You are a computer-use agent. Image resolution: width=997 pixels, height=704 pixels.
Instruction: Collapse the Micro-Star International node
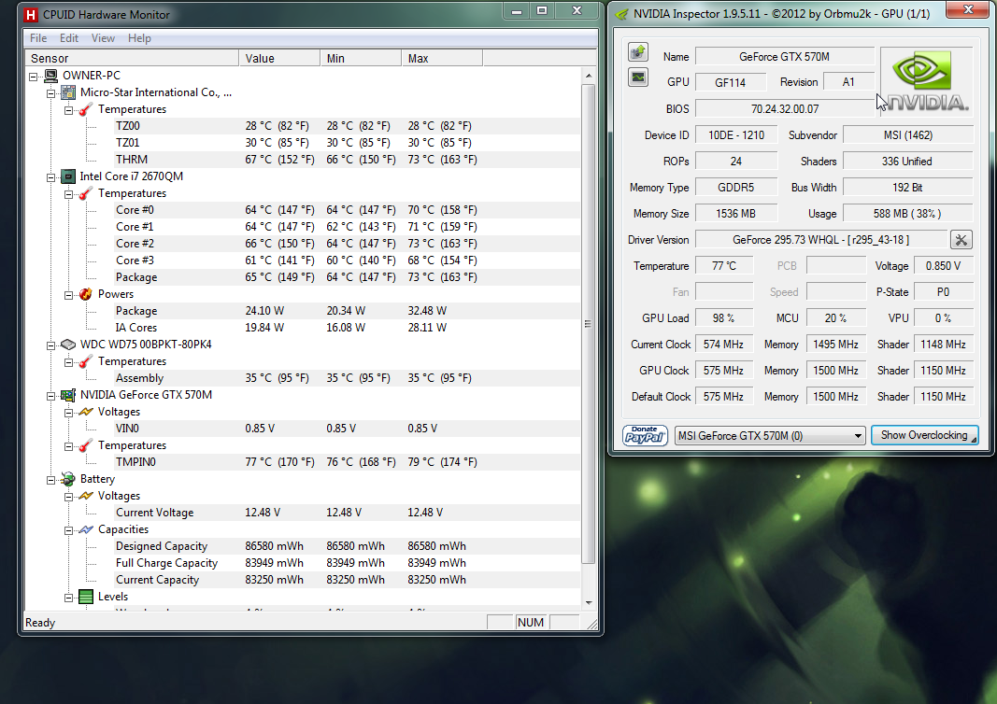pos(50,93)
